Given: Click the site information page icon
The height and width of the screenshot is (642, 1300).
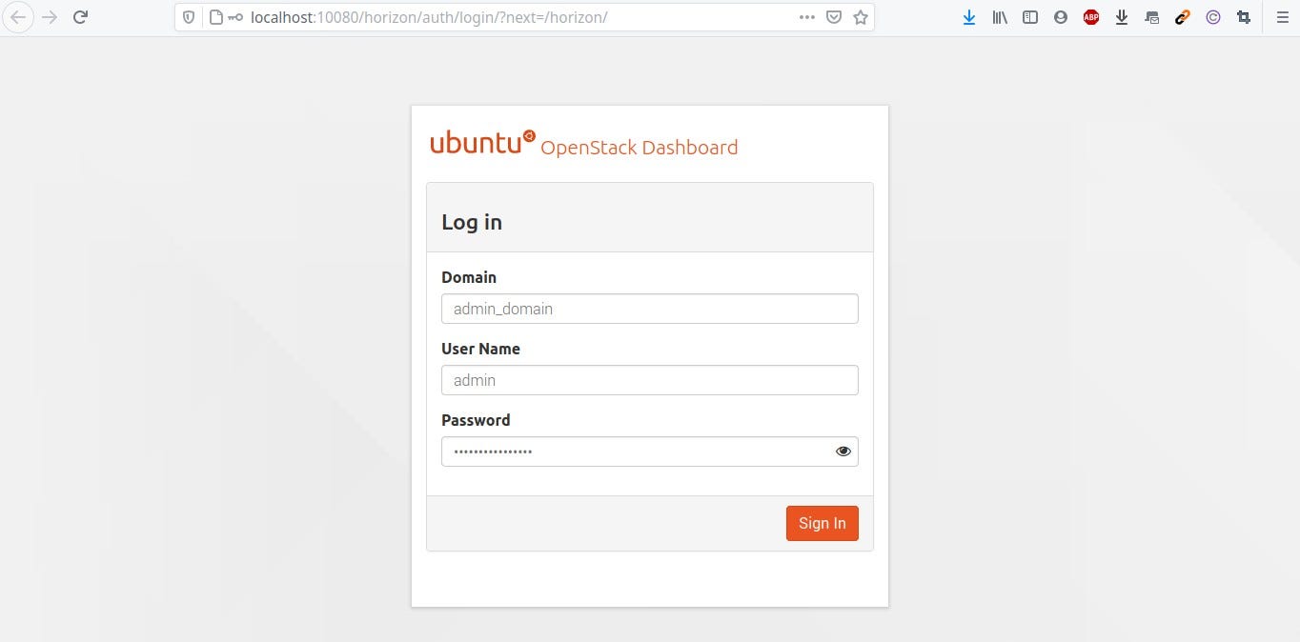Looking at the screenshot, I should pos(215,17).
